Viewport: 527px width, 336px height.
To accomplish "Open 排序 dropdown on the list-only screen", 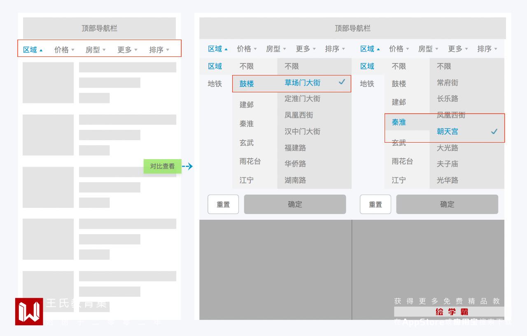I will [x=159, y=50].
